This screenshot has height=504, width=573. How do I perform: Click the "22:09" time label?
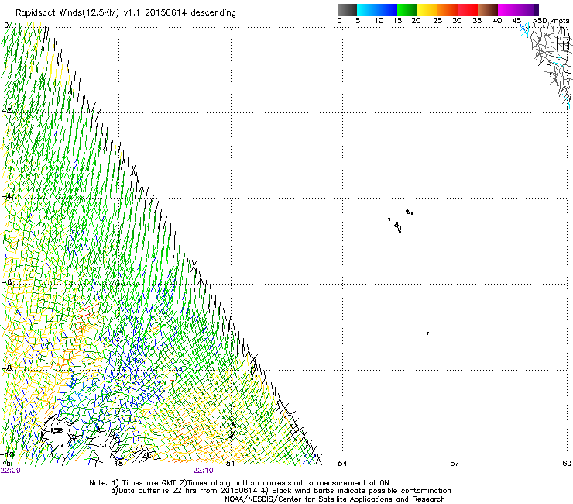(11, 471)
